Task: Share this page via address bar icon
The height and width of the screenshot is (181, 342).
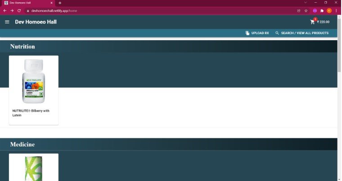Action: tap(299, 11)
